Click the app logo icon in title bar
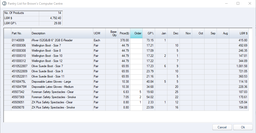256x133 pixels. tap(4, 3)
